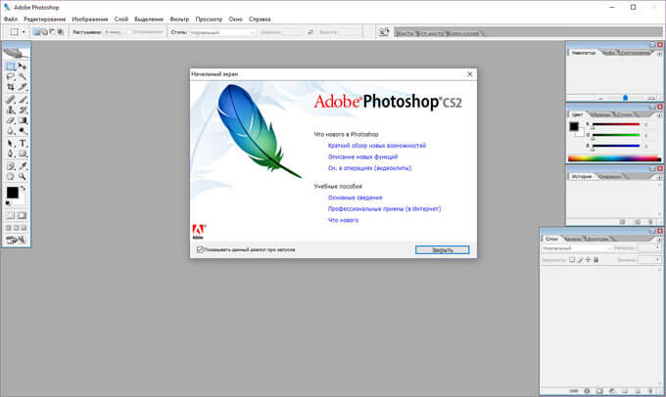This screenshot has width=666, height=397.
Task: Select the Move tool in toolbox
Action: [23, 66]
